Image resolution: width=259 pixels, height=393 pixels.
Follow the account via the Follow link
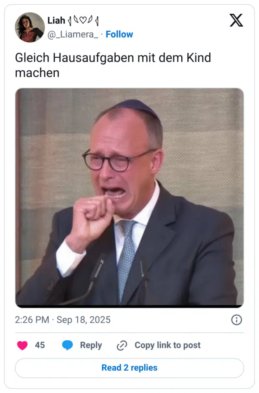(119, 34)
